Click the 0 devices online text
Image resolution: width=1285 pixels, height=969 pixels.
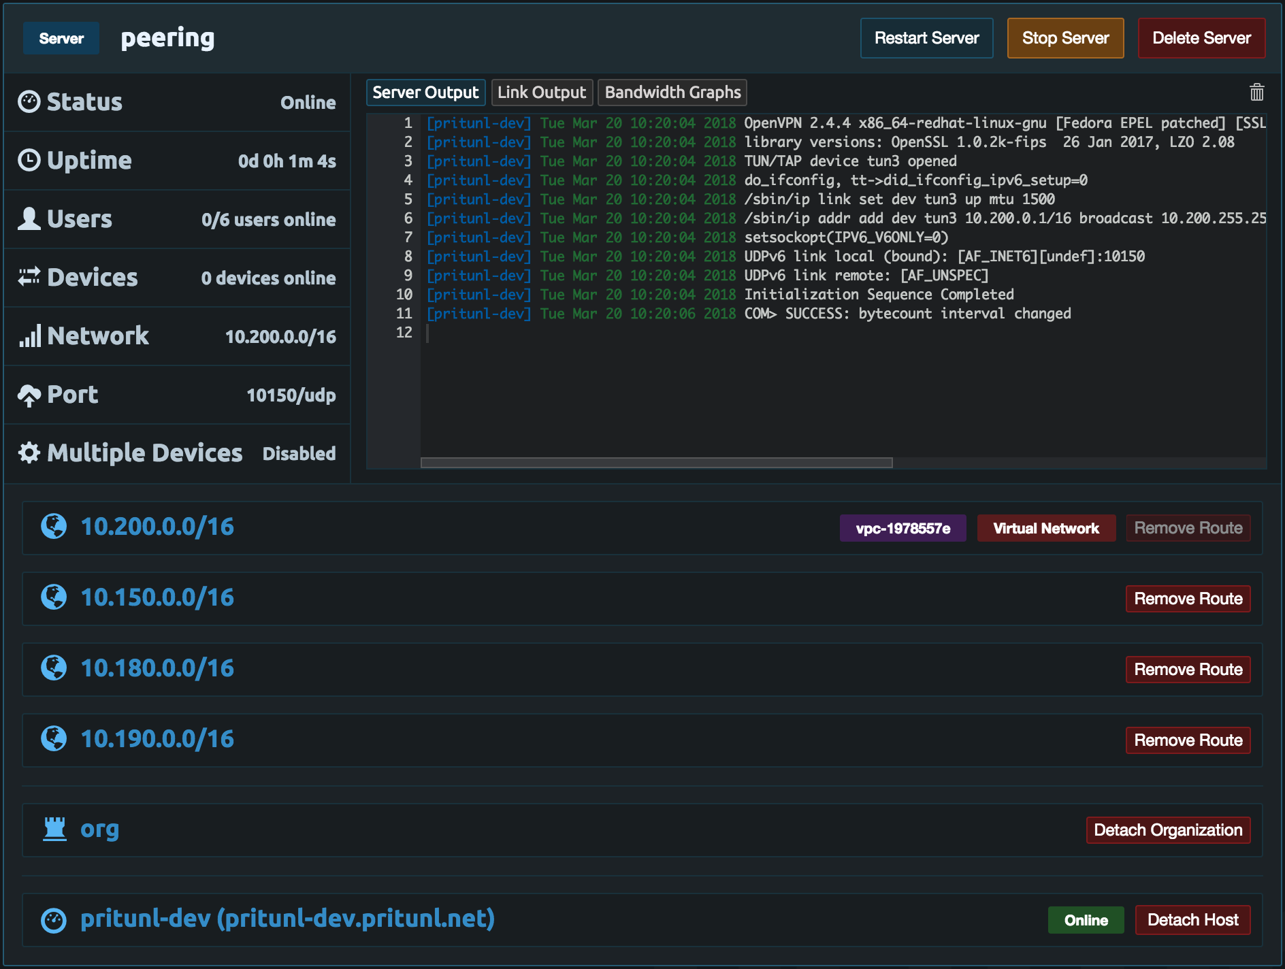point(268,278)
